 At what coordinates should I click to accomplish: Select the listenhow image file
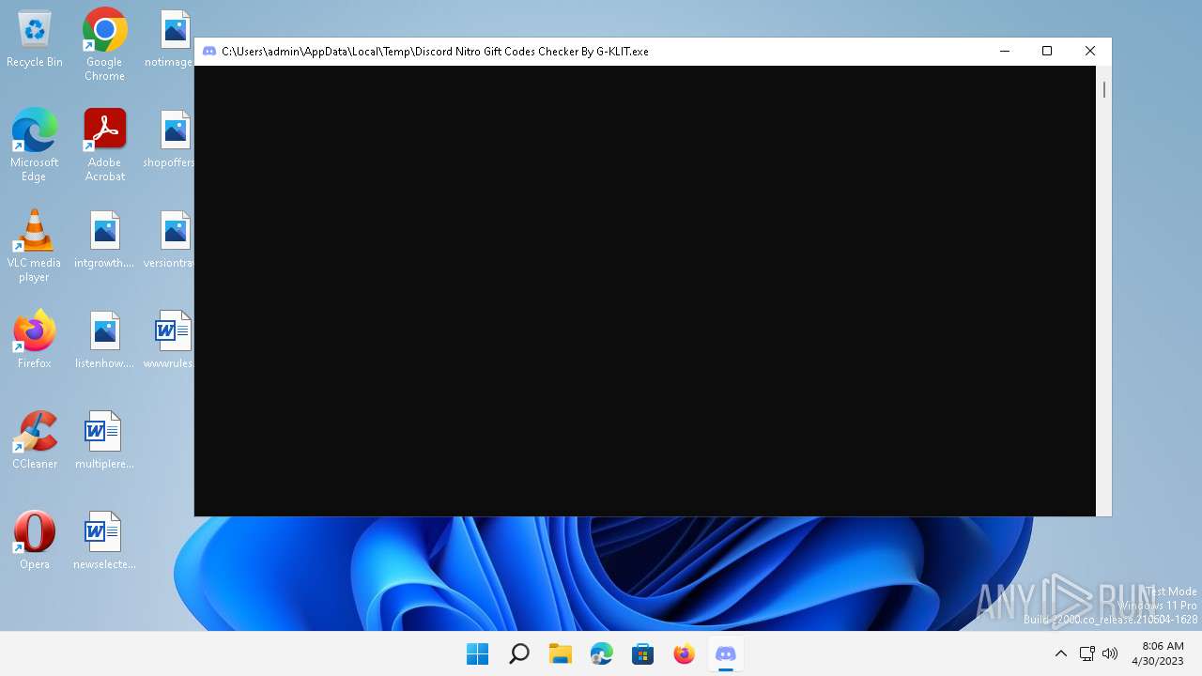pyautogui.click(x=104, y=339)
